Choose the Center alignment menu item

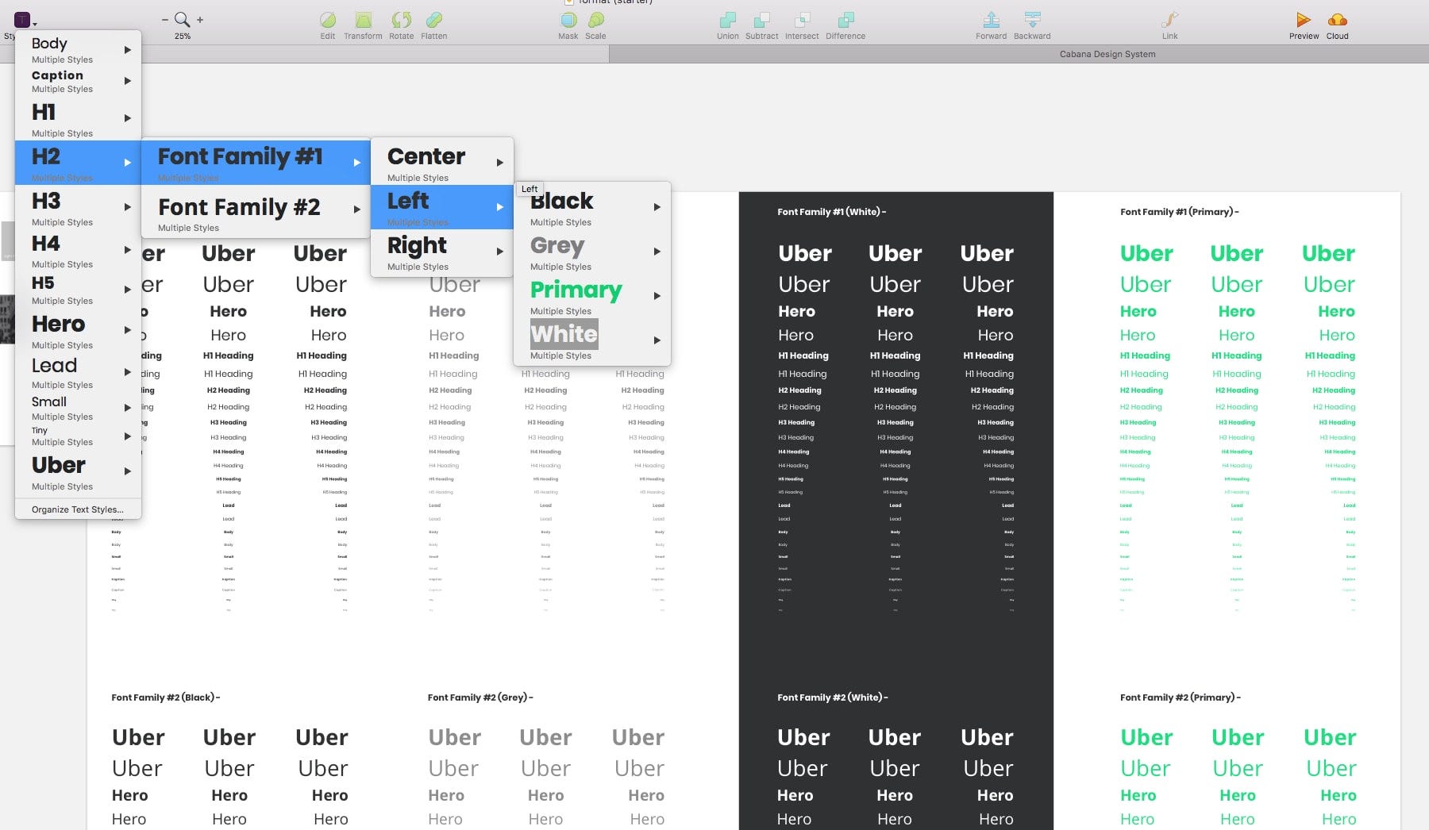(x=442, y=163)
